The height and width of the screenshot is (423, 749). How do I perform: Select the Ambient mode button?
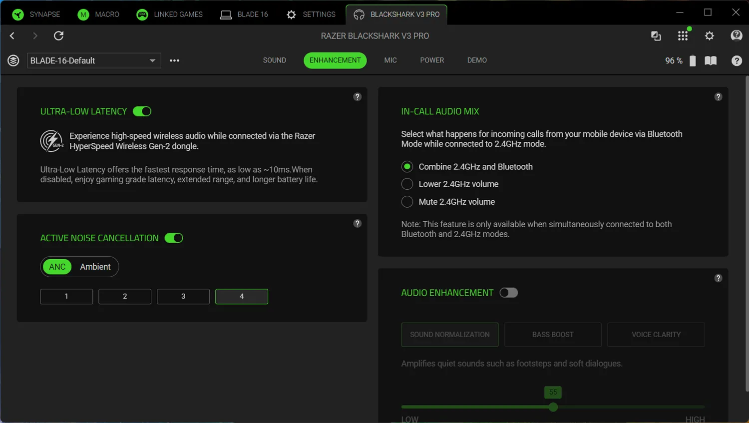tap(95, 267)
